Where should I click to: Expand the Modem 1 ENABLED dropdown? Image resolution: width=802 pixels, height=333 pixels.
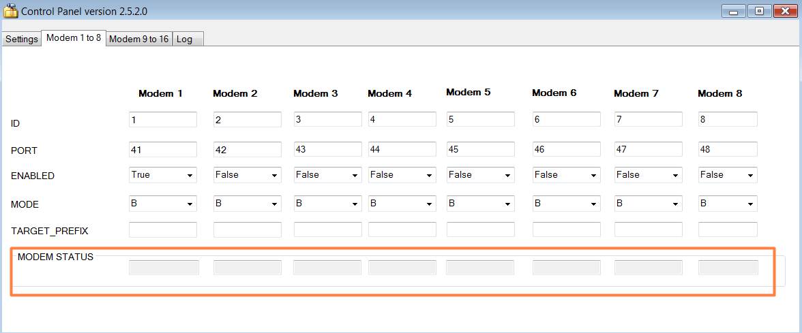coord(163,175)
